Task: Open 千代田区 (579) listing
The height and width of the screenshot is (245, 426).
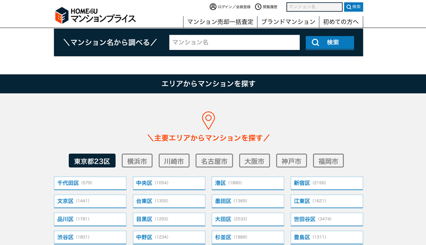Action: [x=90, y=183]
